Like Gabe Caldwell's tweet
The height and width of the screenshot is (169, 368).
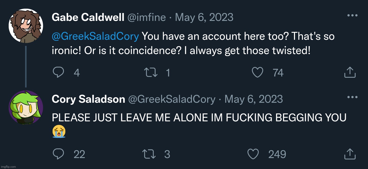(257, 73)
